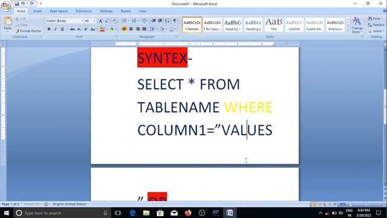This screenshot has width=387, height=218.
Task: Open Clipboard pane launcher
Action: pyautogui.click(x=41, y=36)
